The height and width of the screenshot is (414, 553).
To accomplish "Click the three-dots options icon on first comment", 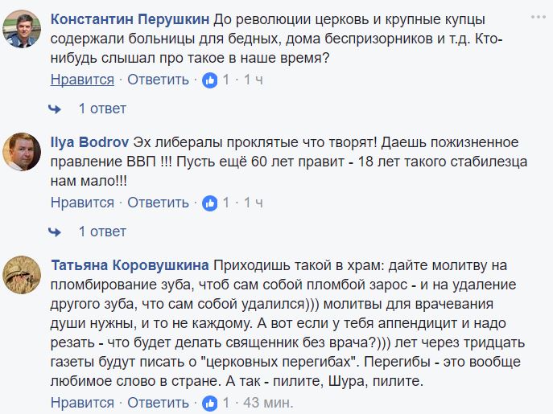I will point(539,17).
